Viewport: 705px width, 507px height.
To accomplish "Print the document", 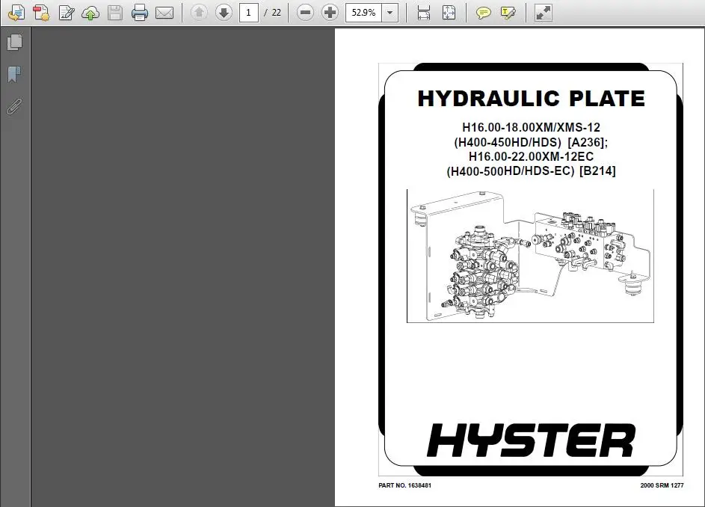I will pyautogui.click(x=140, y=13).
